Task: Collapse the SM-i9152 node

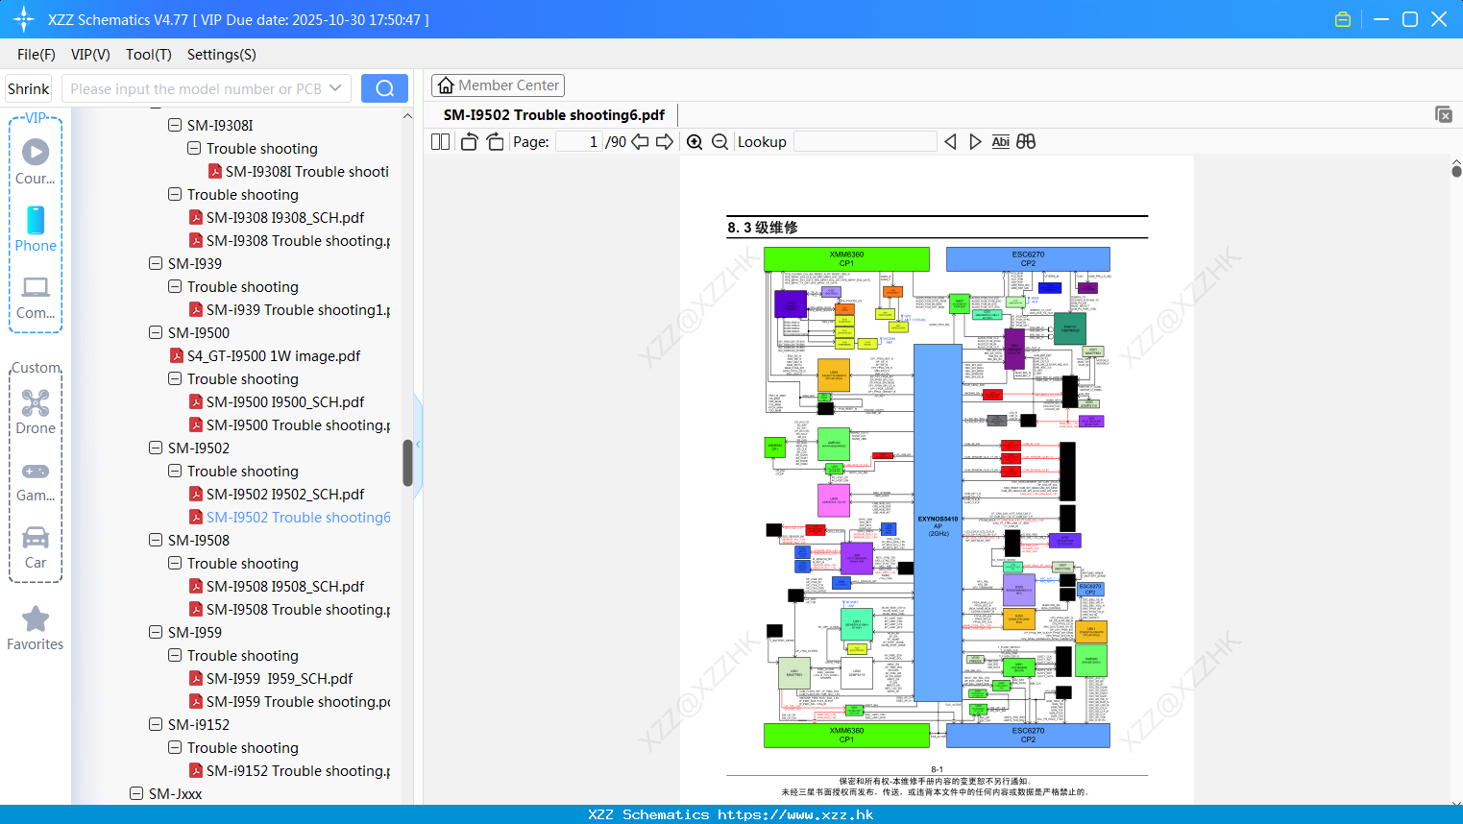Action: coord(156,724)
